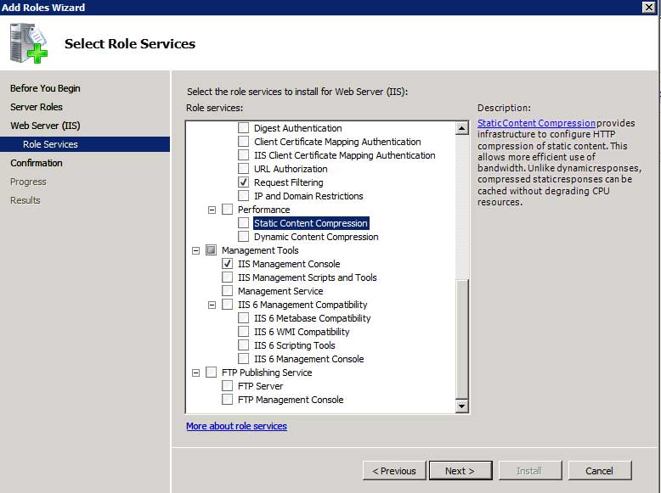
Task: Click the role services scroll down arrow
Action: 462,406
